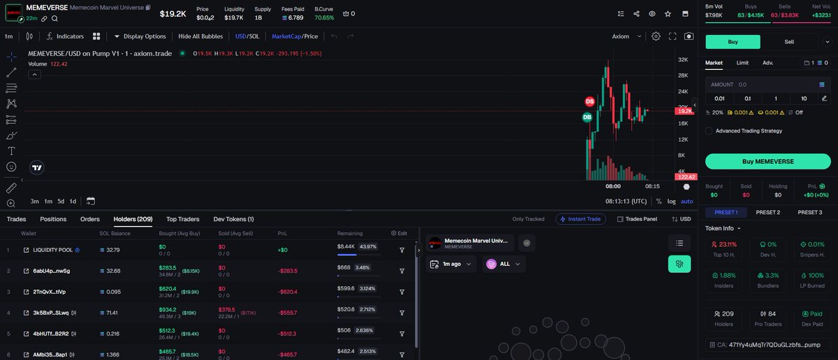
Task: Select the trend line drawing tool
Action: (11, 72)
